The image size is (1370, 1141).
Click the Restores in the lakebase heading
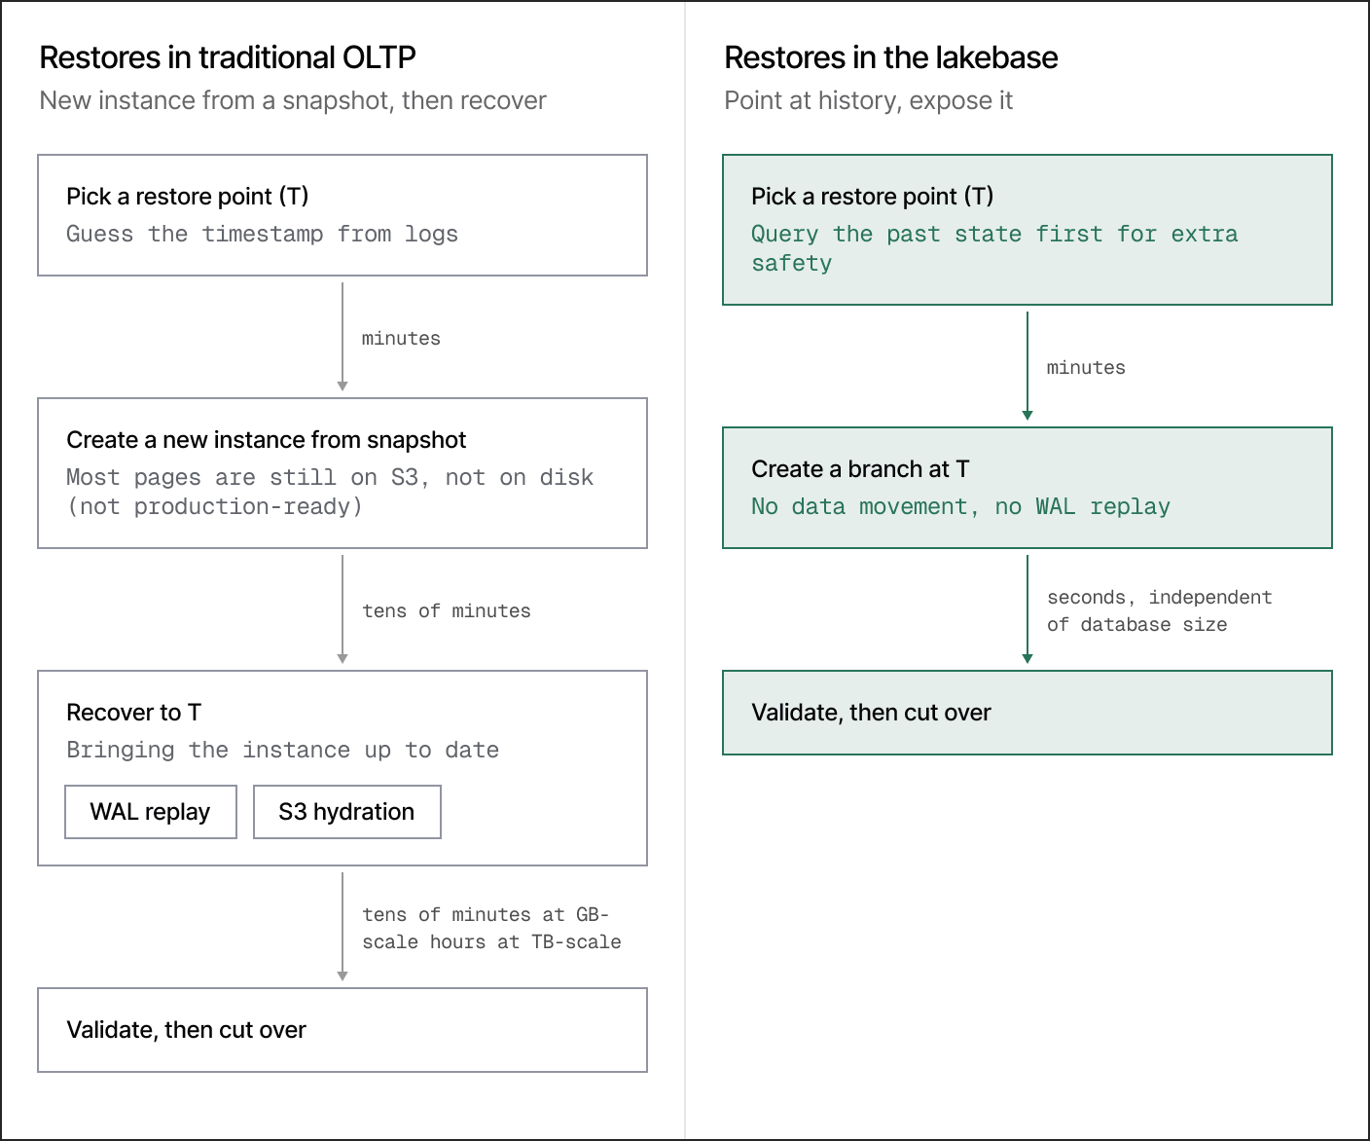click(x=891, y=57)
